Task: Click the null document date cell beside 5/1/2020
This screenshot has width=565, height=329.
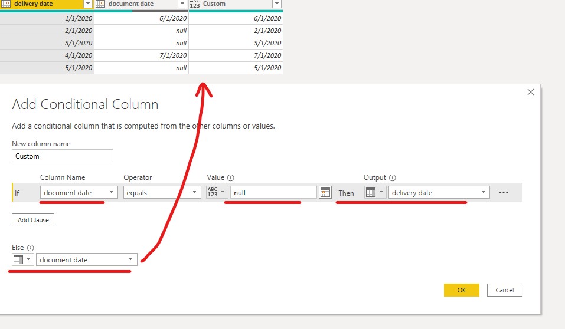Action: [x=141, y=68]
